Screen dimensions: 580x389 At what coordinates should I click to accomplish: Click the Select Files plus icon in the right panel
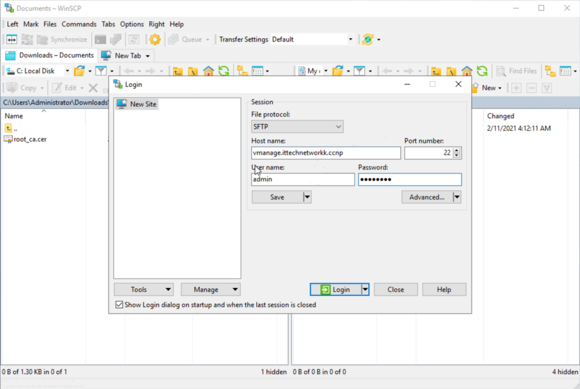click(x=516, y=88)
